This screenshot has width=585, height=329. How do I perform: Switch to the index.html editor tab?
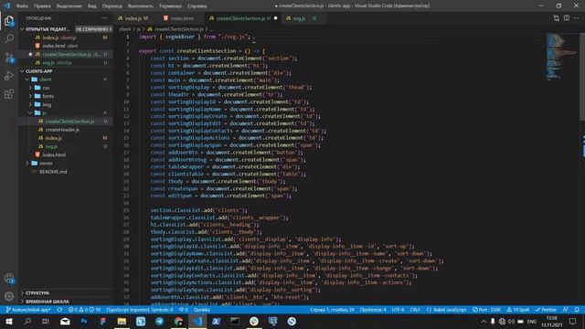181,18
